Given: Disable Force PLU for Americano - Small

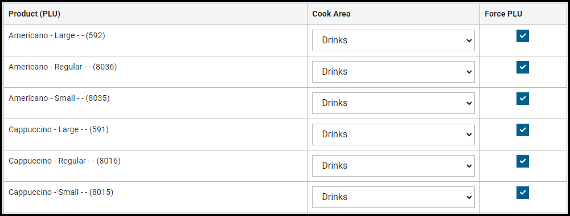Looking at the screenshot, I should pos(522,99).
